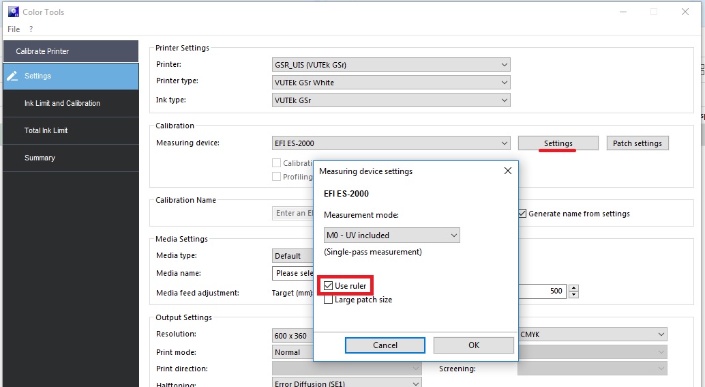Click Cancel in the dialog

click(x=385, y=345)
